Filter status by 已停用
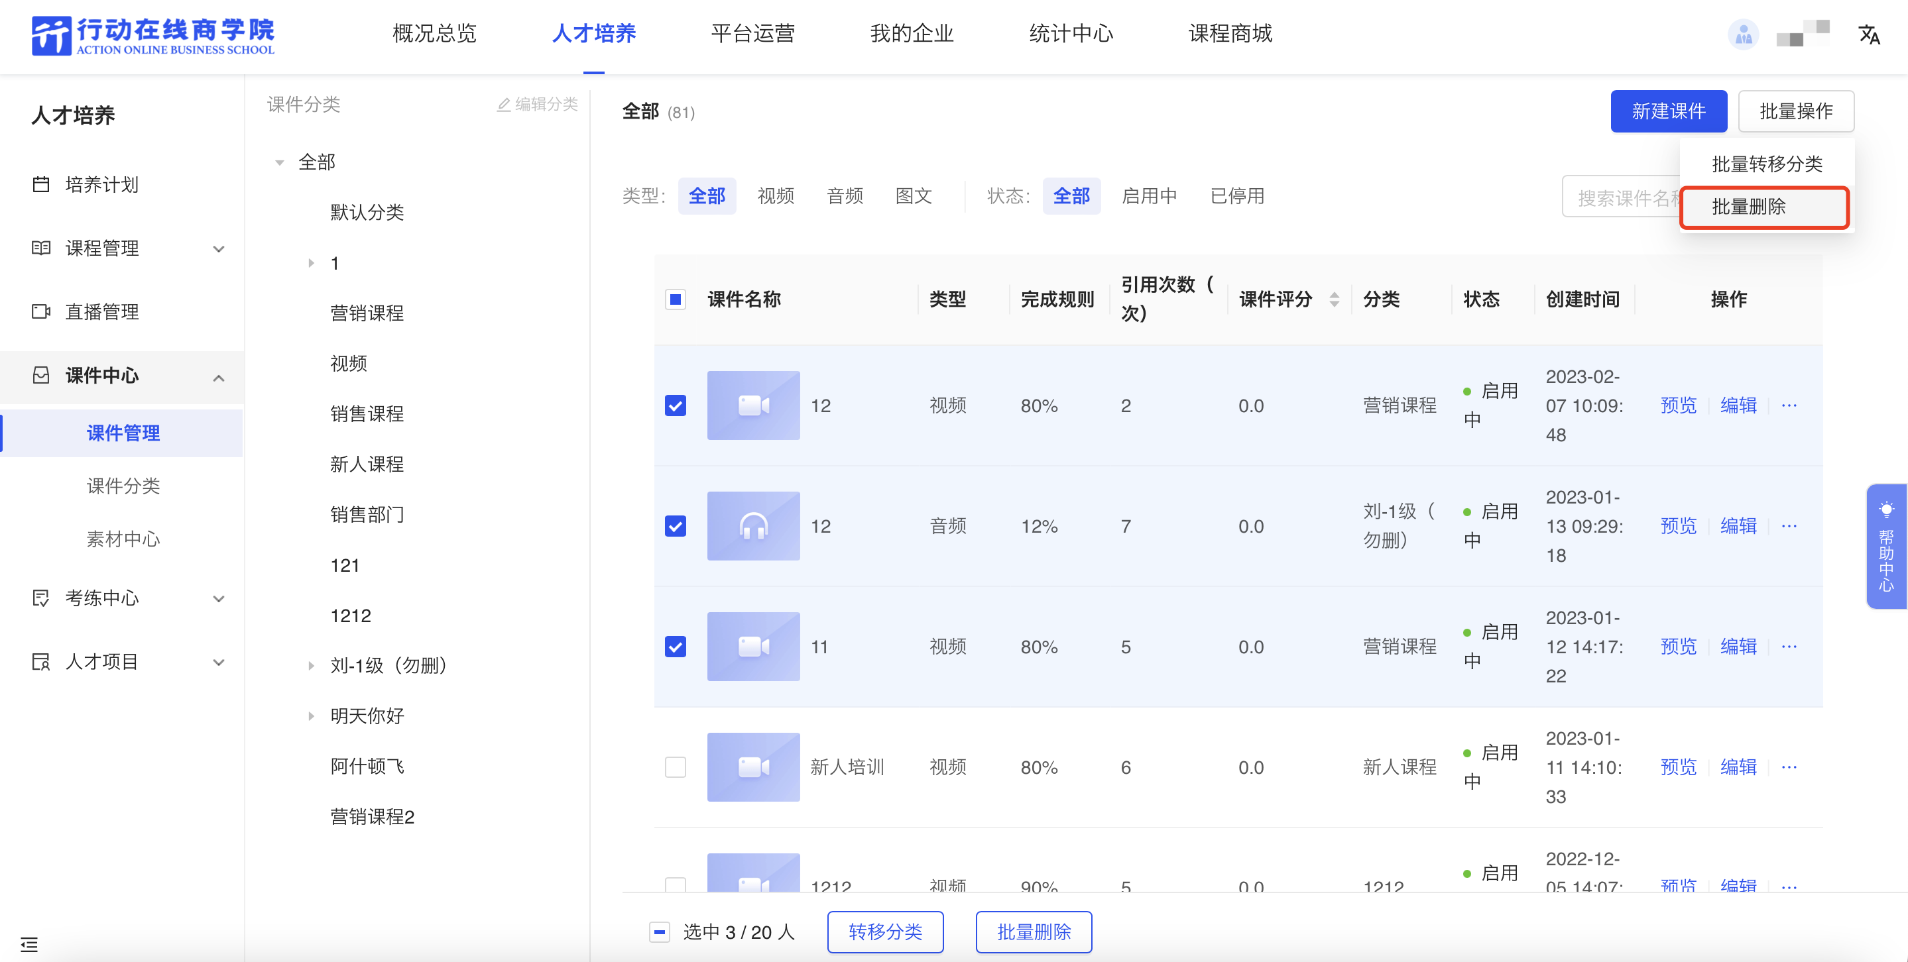The height and width of the screenshot is (962, 1908). (1237, 196)
